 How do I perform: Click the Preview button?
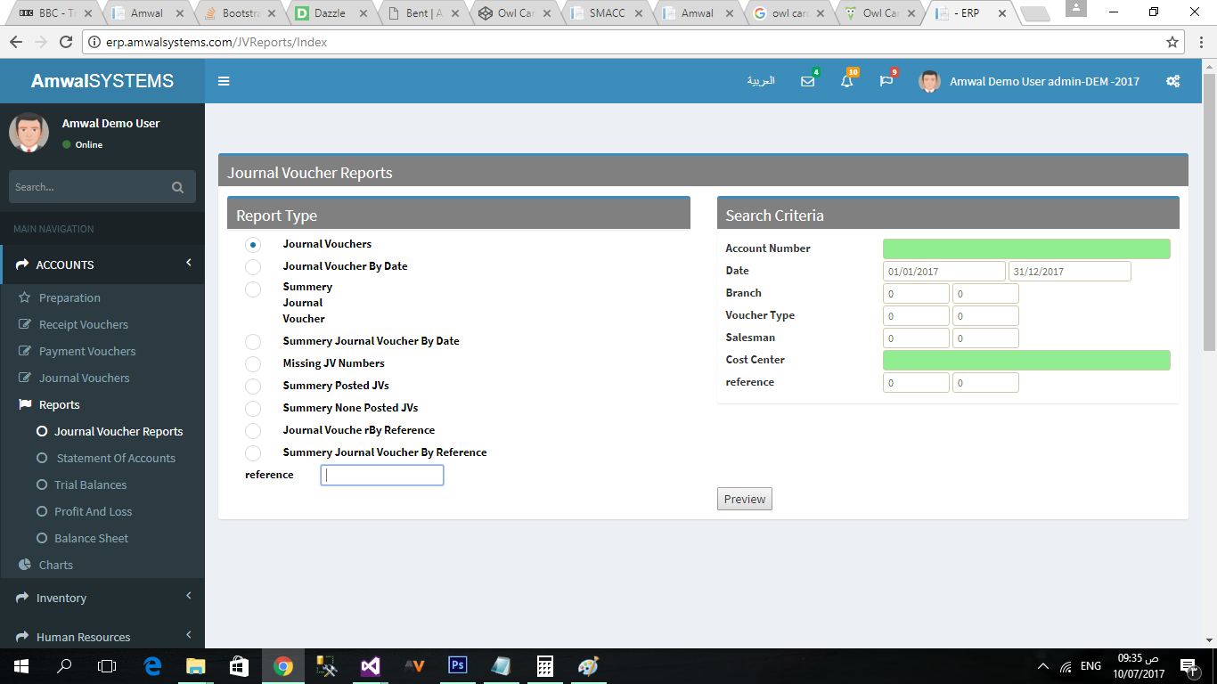(744, 499)
